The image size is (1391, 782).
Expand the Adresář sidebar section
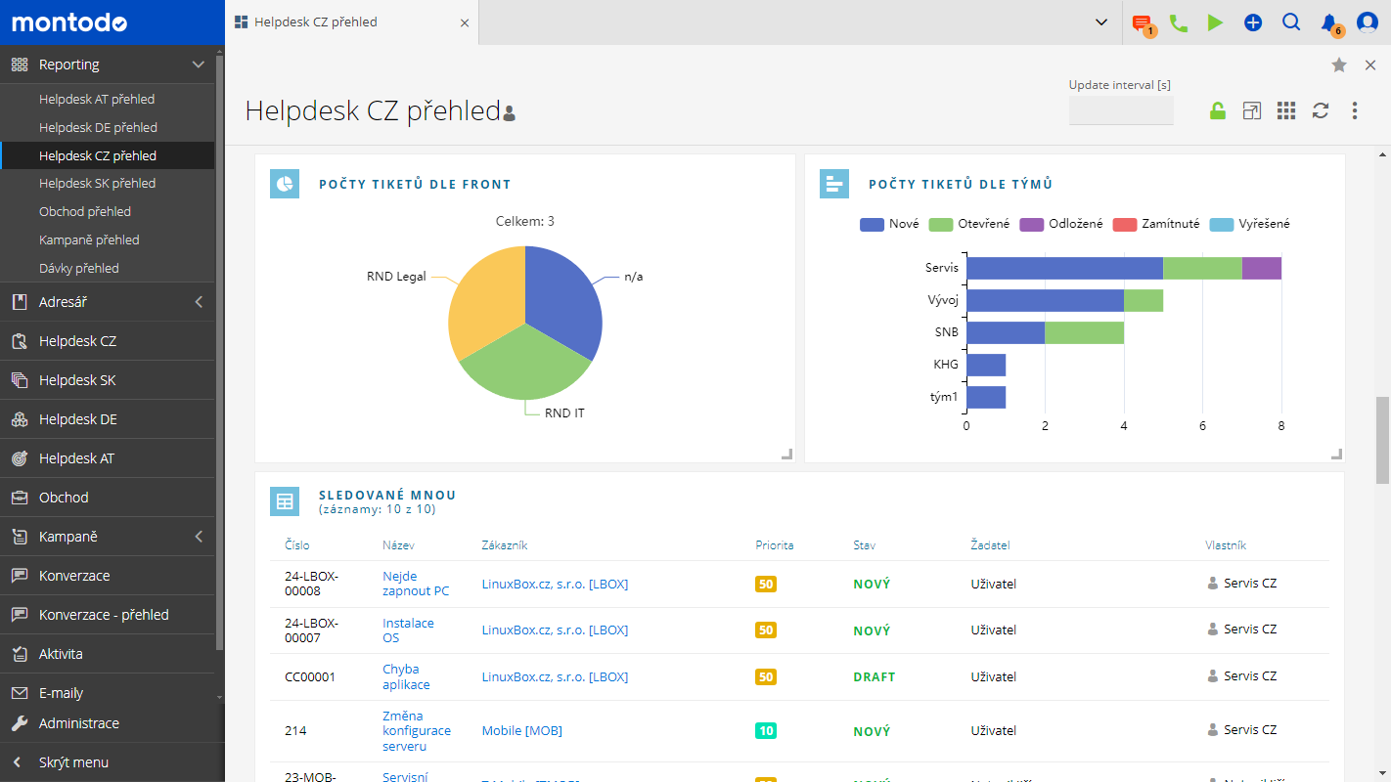(x=199, y=302)
